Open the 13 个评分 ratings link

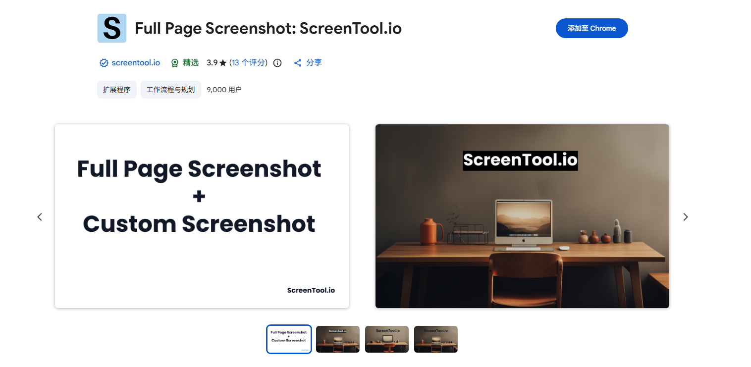click(x=248, y=63)
